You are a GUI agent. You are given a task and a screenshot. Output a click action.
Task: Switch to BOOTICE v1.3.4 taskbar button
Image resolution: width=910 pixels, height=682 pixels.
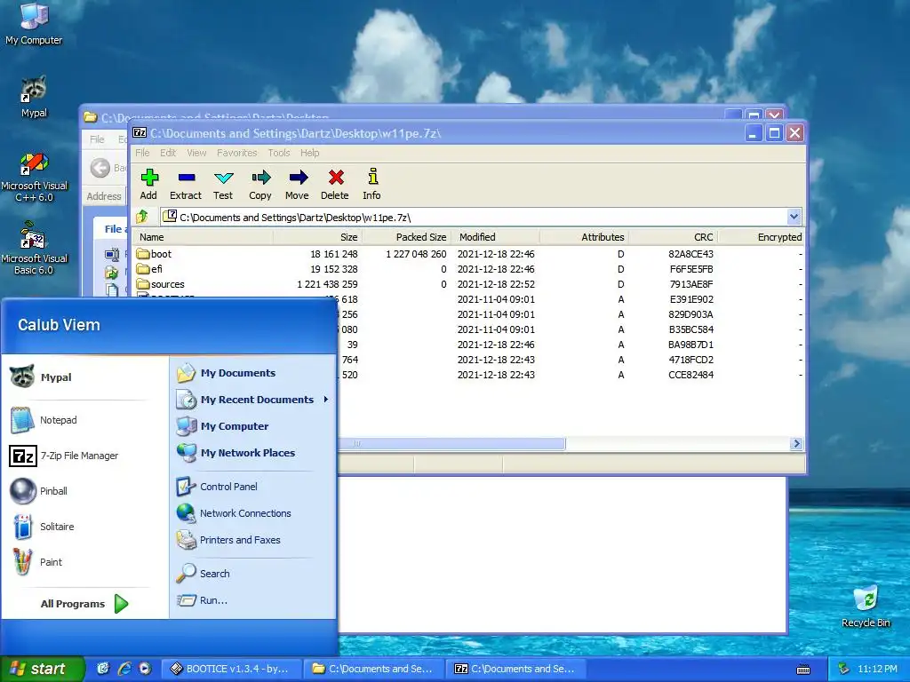point(231,669)
